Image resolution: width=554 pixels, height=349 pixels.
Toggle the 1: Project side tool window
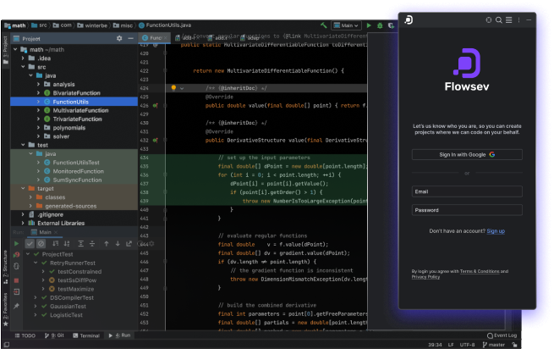click(5, 49)
